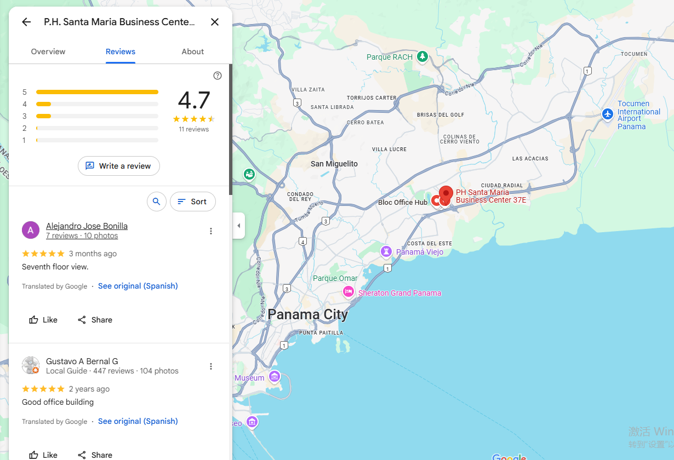Click the BRISAS DEL GOLF map label
Screen dimensions: 674x460
point(441,114)
